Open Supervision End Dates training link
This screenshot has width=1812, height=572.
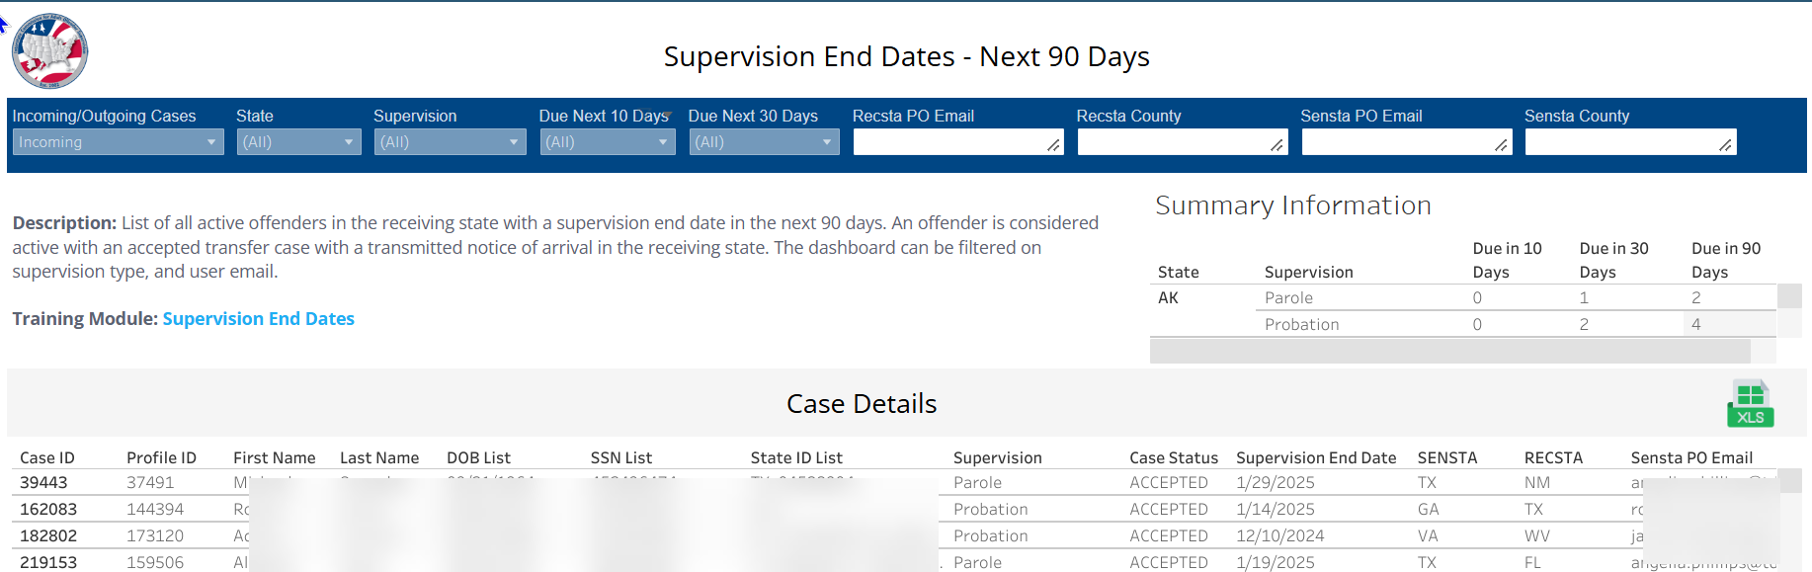[x=258, y=319]
